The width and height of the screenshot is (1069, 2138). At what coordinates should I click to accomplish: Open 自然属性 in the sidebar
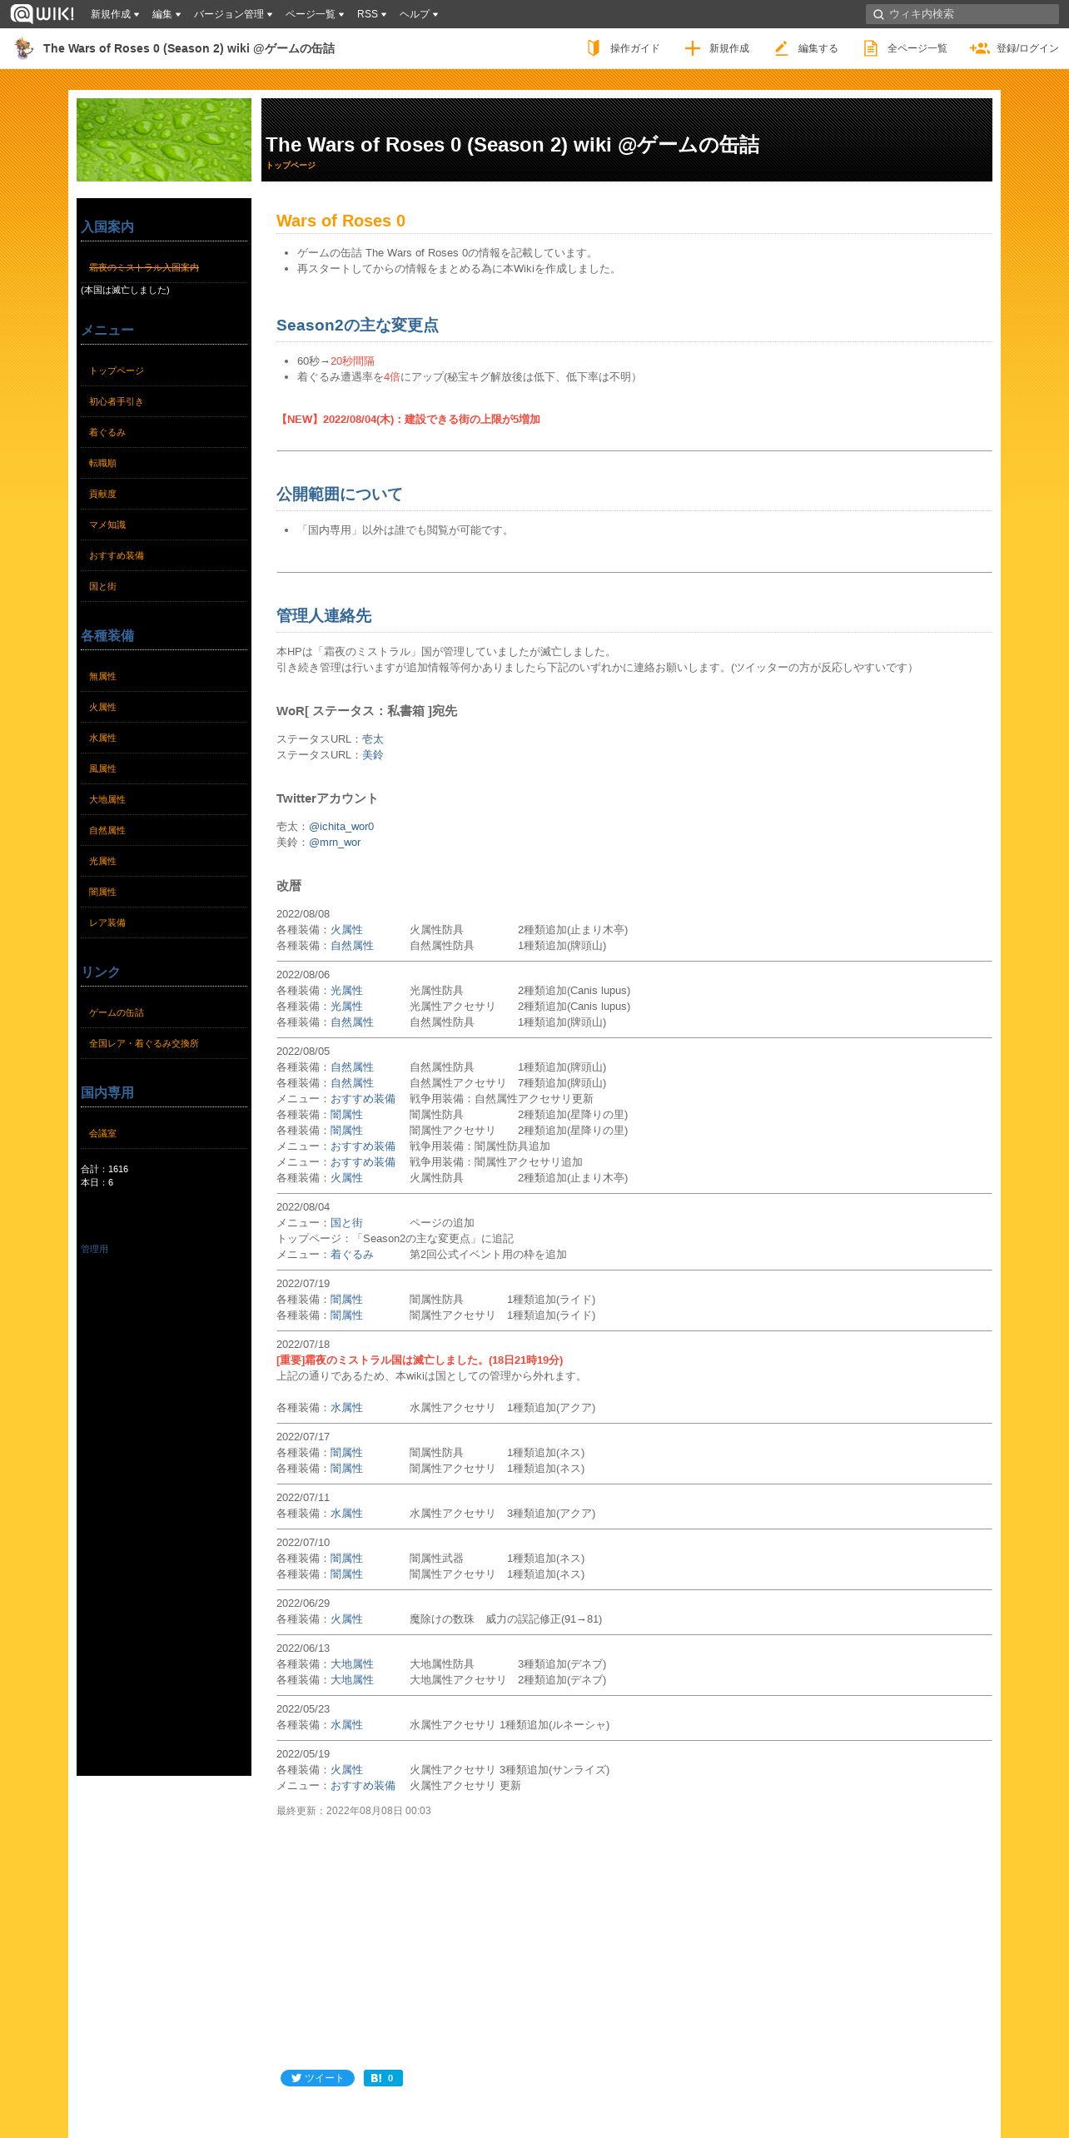[107, 830]
